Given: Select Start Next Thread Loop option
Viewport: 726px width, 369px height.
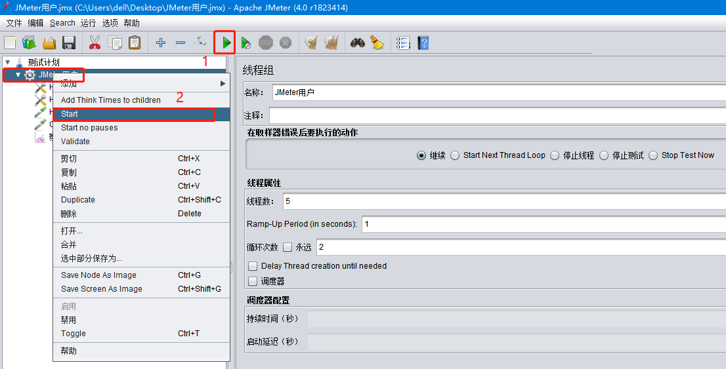Looking at the screenshot, I should pyautogui.click(x=455, y=155).
